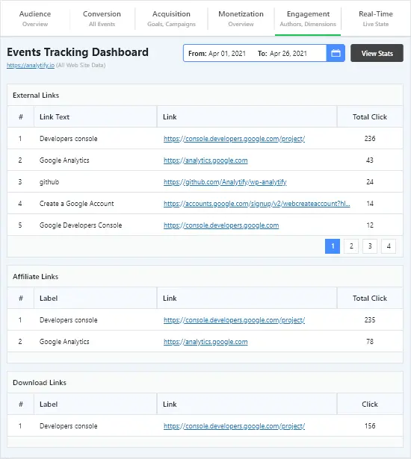This screenshot has width=411, height=459.
Task: Click the View Stats button
Action: (377, 53)
